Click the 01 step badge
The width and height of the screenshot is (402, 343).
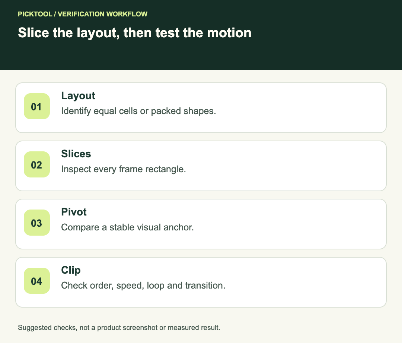coord(36,106)
